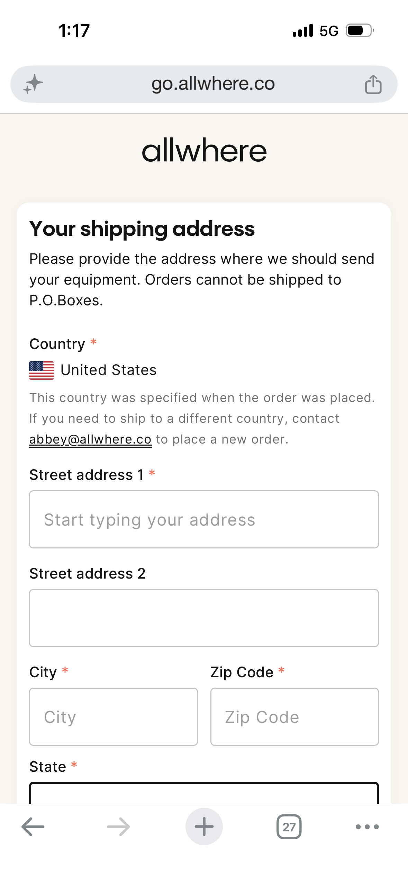
Task: Open the three-dot browser menu
Action: [x=367, y=827]
